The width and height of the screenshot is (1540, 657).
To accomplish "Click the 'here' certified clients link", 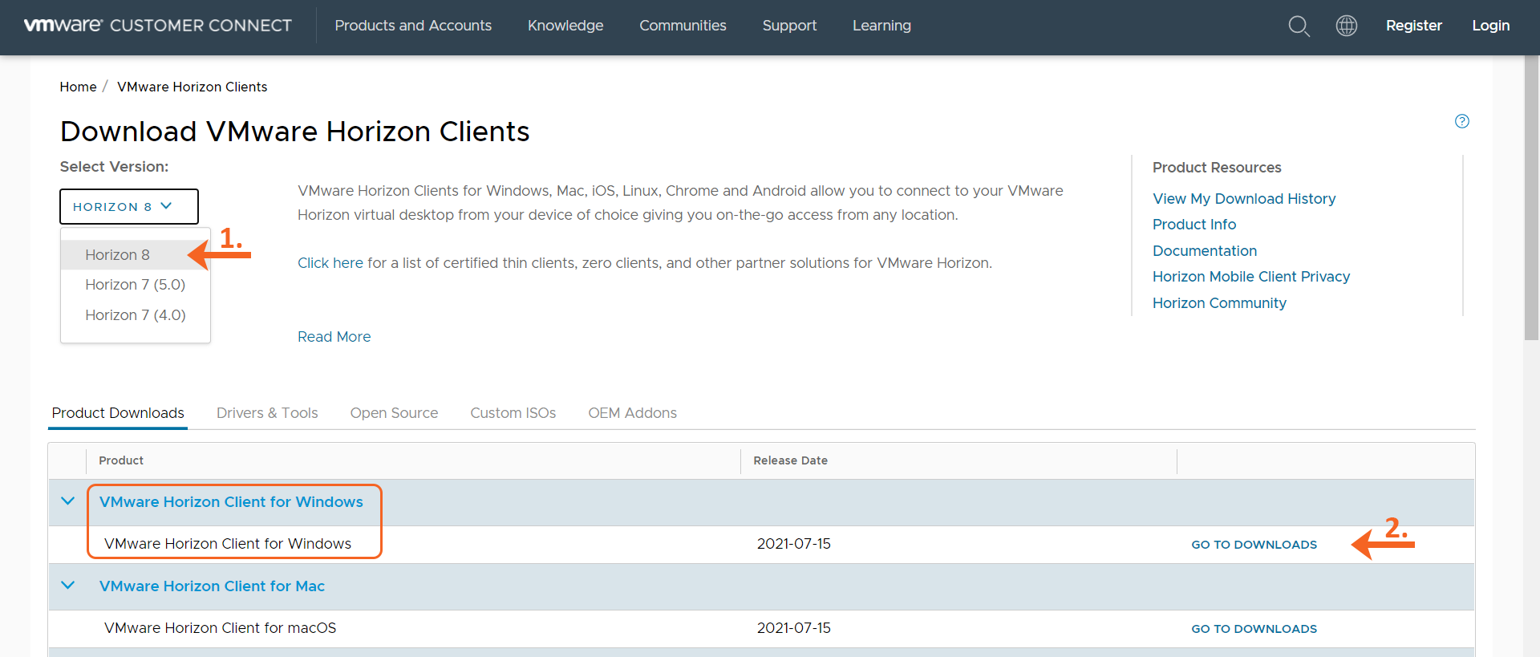I will point(348,263).
